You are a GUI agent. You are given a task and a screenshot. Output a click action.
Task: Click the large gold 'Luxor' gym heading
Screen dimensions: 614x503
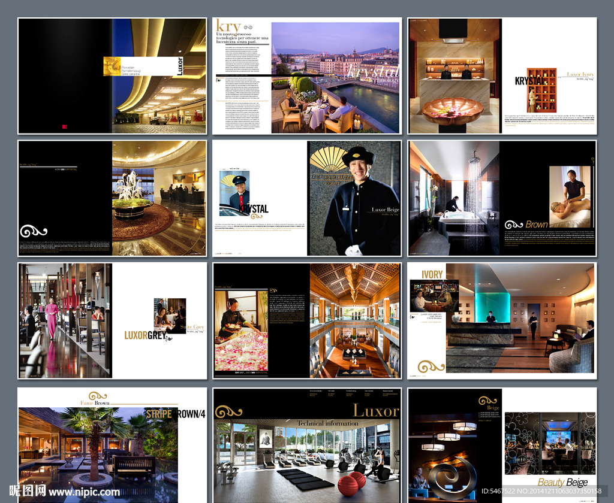point(376,411)
